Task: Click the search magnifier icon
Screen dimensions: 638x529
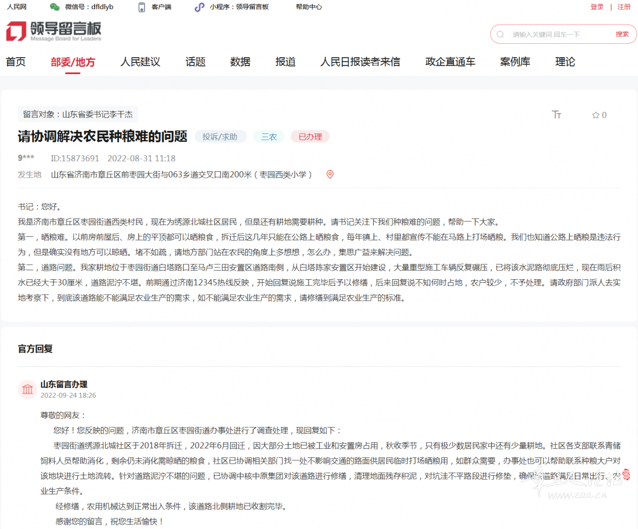Action: tap(500, 34)
